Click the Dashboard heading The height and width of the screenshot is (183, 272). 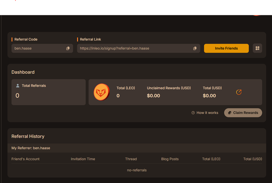click(x=23, y=72)
